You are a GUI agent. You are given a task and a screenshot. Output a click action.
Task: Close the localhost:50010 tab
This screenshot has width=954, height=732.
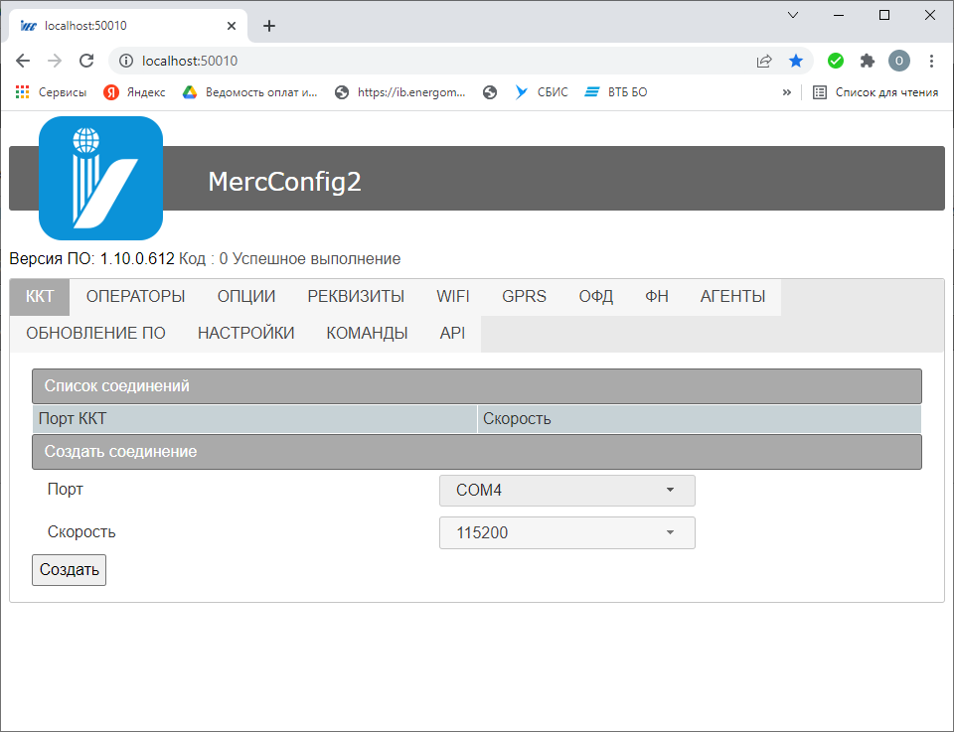coord(232,26)
